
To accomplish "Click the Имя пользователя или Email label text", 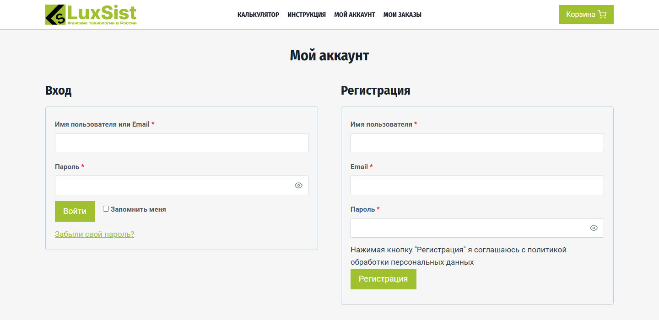I will click(x=102, y=124).
